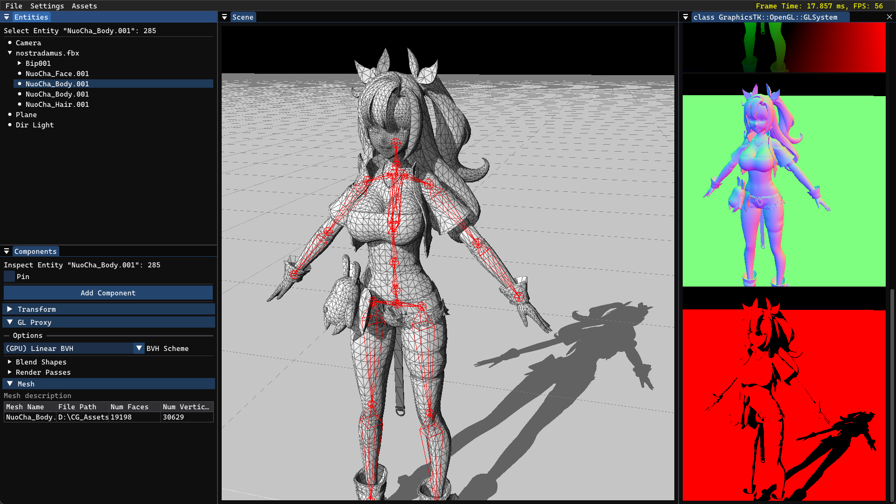
Task: Open the Assets menu
Action: 84,6
